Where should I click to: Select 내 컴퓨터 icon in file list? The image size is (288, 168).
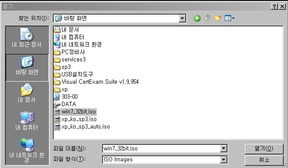pos(57,37)
